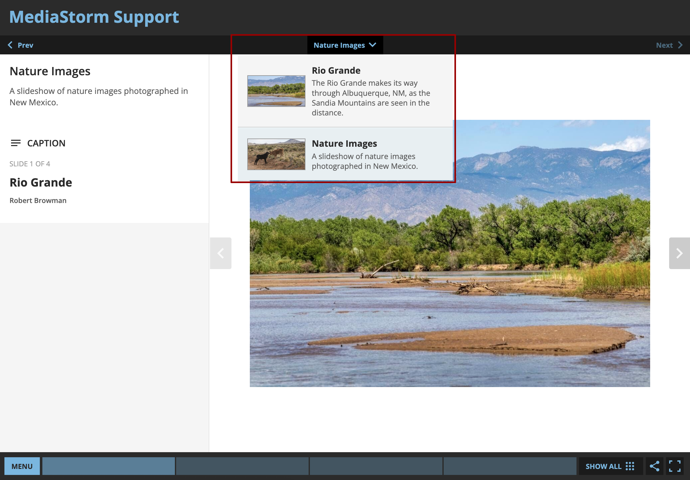Image resolution: width=690 pixels, height=480 pixels.
Task: Click the horses thumbnail in dropdown
Action: 276,154
